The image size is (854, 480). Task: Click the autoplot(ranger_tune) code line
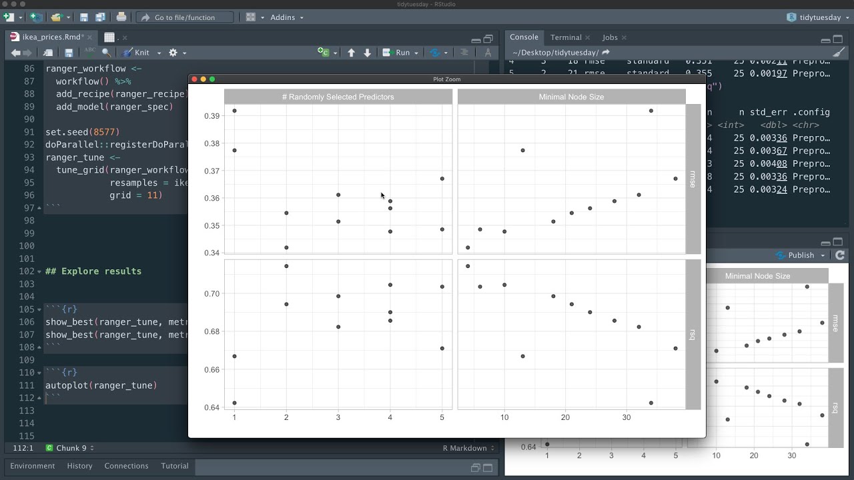[101, 385]
